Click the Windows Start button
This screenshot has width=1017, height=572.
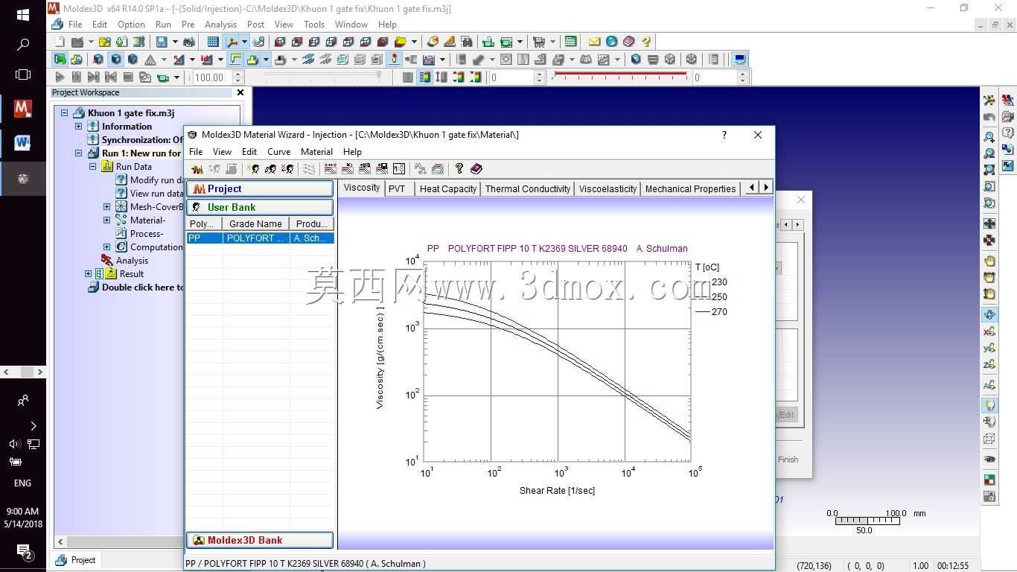(x=22, y=15)
